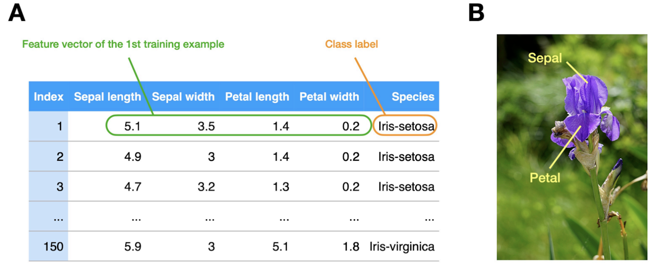The width and height of the screenshot is (651, 269).
Task: Click the petal width value 1.8
Action: coord(351,247)
